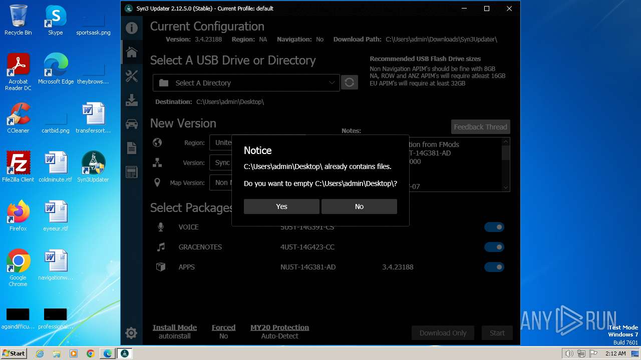Select Syn3 Updater taskbar button

coord(125,353)
